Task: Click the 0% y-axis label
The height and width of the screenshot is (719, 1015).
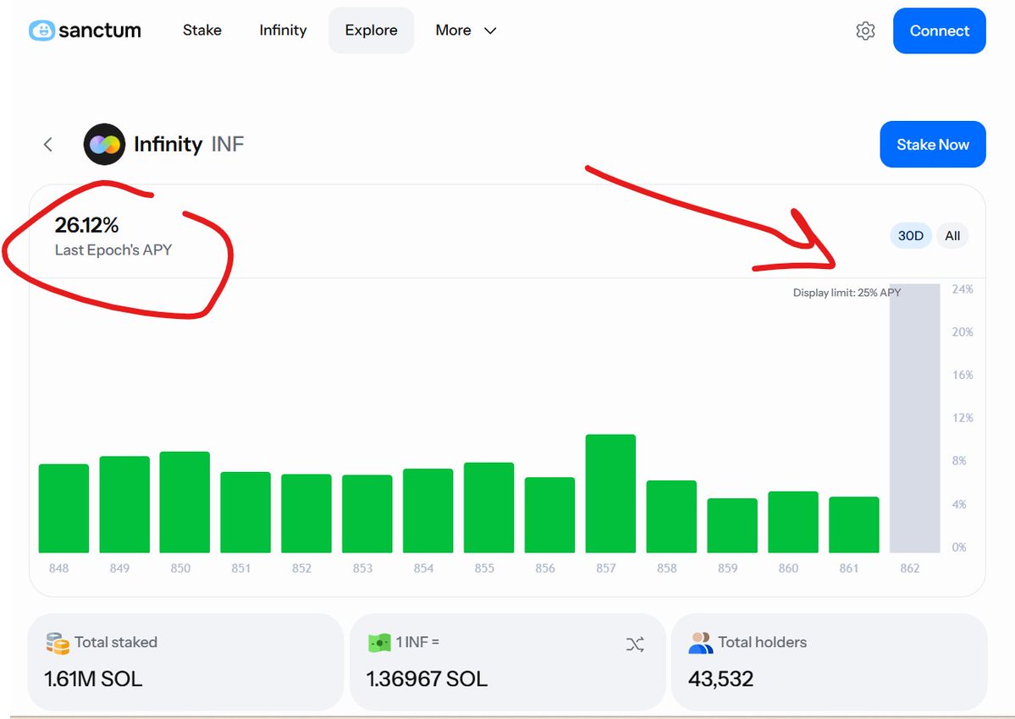Action: pyautogui.click(x=959, y=547)
